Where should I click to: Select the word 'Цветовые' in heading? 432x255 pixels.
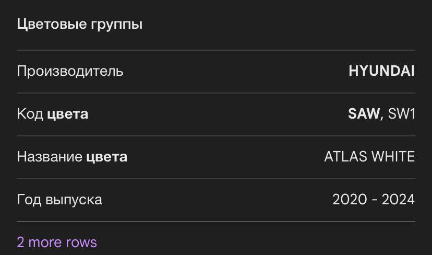pos(52,24)
